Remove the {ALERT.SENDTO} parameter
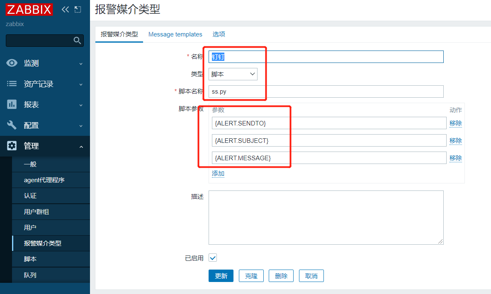The height and width of the screenshot is (294, 491). [456, 123]
